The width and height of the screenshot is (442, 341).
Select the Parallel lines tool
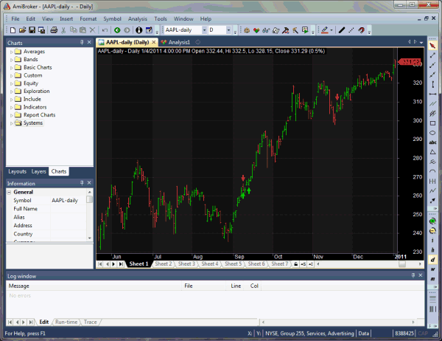tap(432, 103)
